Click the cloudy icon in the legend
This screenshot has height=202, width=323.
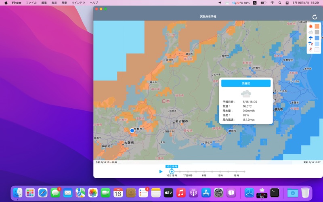[311, 32]
